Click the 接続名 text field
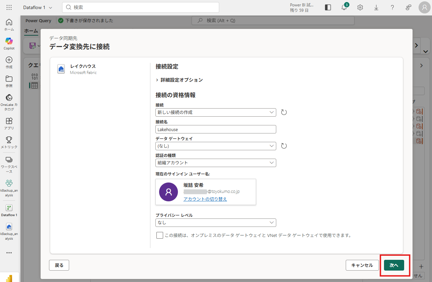Image resolution: width=432 pixels, height=282 pixels. point(215,129)
